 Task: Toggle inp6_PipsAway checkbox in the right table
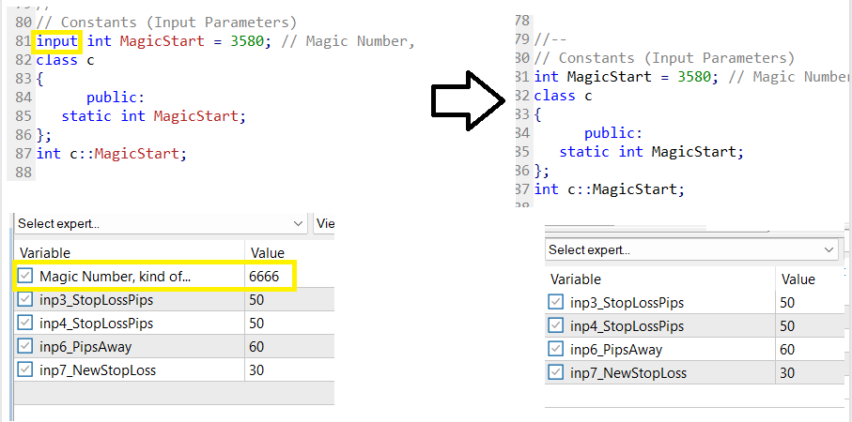click(x=556, y=349)
